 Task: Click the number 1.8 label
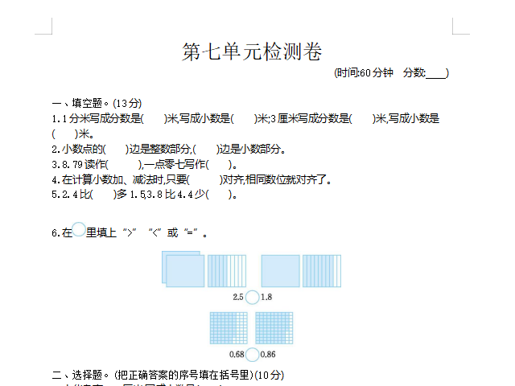[266, 298]
